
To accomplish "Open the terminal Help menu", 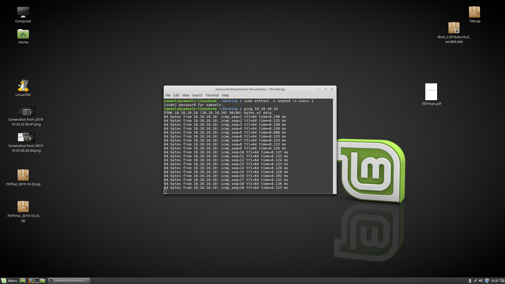I will (x=225, y=95).
